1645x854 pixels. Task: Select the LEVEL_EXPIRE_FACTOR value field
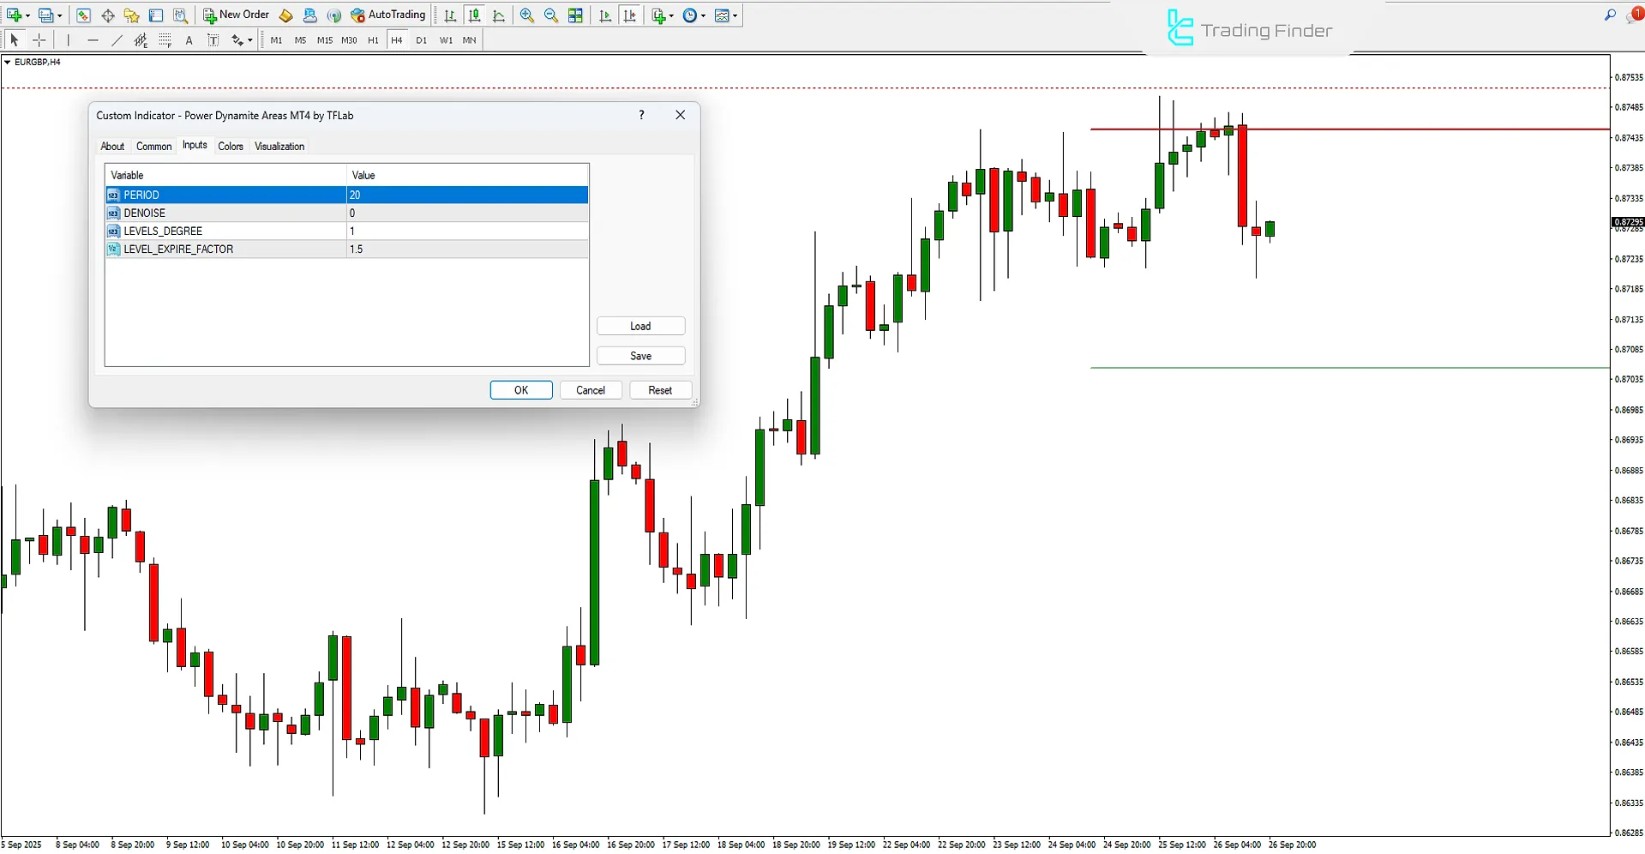(x=467, y=250)
